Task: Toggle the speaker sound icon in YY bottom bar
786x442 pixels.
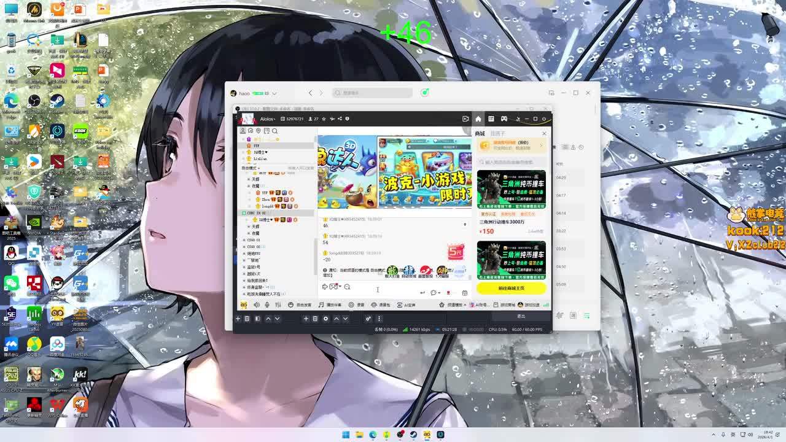Action: 256,305
